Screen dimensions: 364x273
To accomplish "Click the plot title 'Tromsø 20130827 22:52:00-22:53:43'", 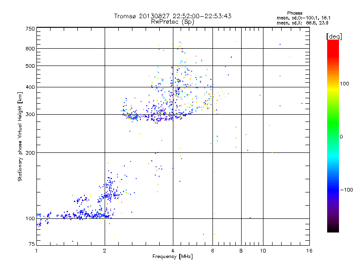I will 172,16.
